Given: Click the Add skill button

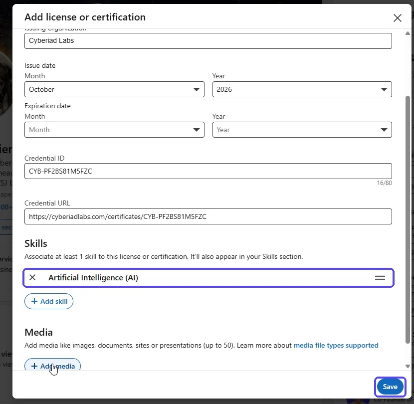Looking at the screenshot, I should 49,301.
